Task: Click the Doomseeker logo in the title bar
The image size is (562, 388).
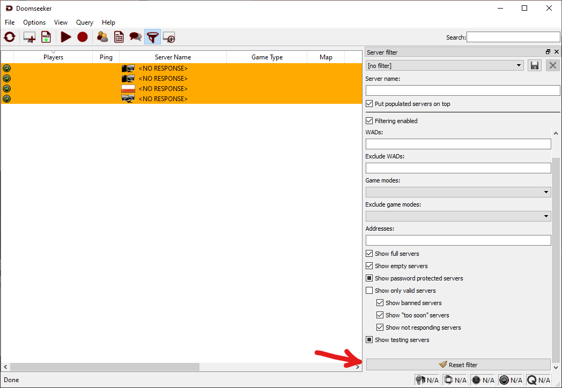Action: pos(9,8)
